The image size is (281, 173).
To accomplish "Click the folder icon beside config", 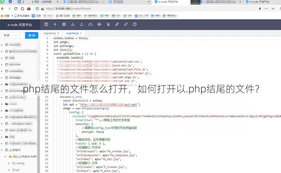I will (14, 163).
